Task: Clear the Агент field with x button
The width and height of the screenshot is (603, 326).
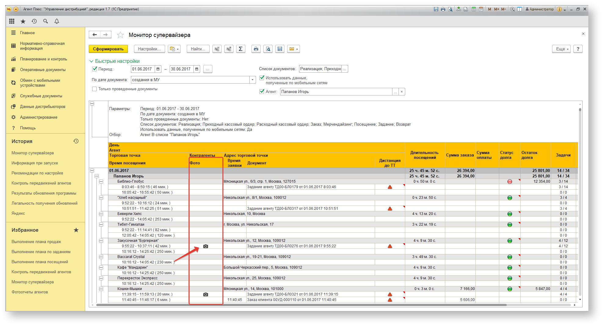Action: [x=402, y=91]
